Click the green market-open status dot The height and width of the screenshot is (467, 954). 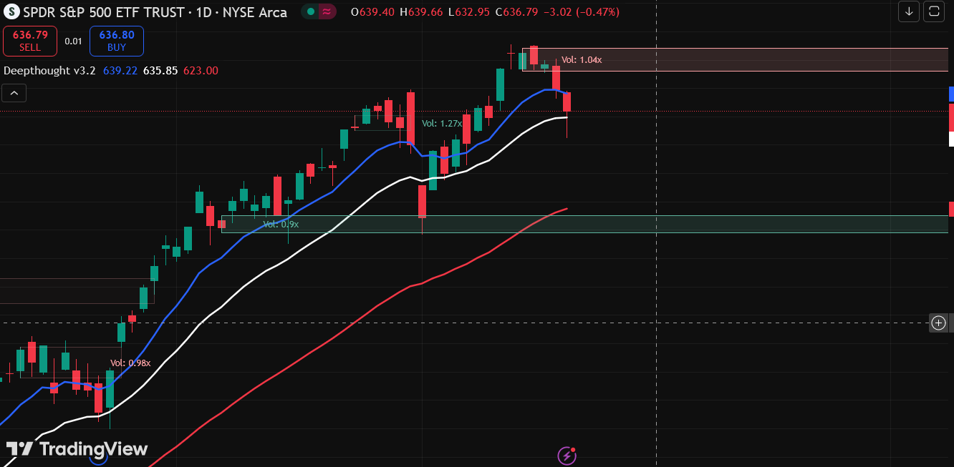tap(311, 12)
